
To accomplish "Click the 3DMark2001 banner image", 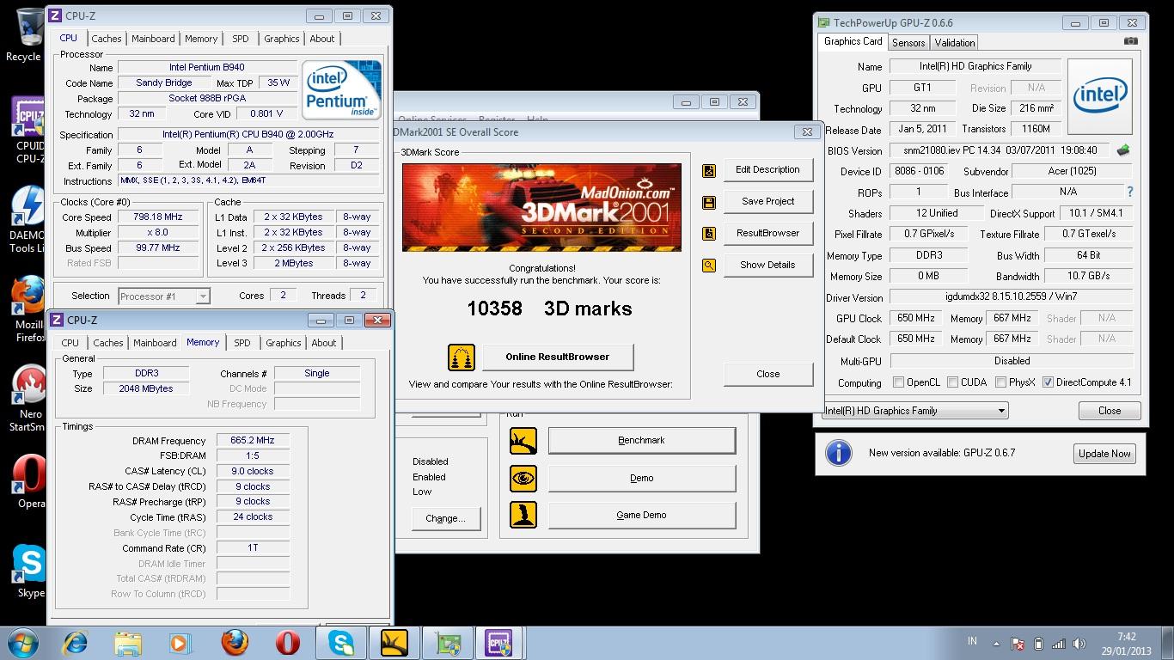I will click(541, 208).
